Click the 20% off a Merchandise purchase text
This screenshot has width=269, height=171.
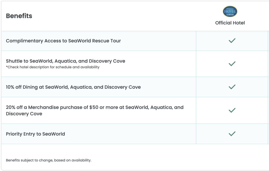(95, 110)
